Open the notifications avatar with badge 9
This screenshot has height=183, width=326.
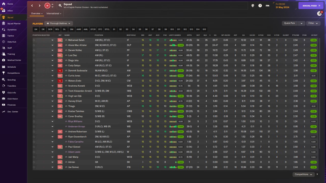(320, 13)
